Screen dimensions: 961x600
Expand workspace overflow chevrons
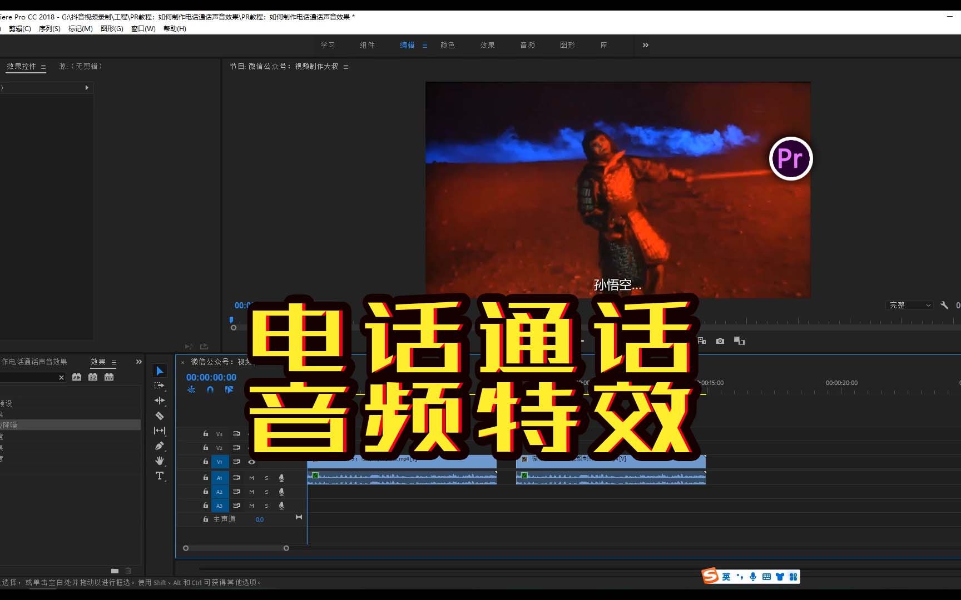point(646,45)
